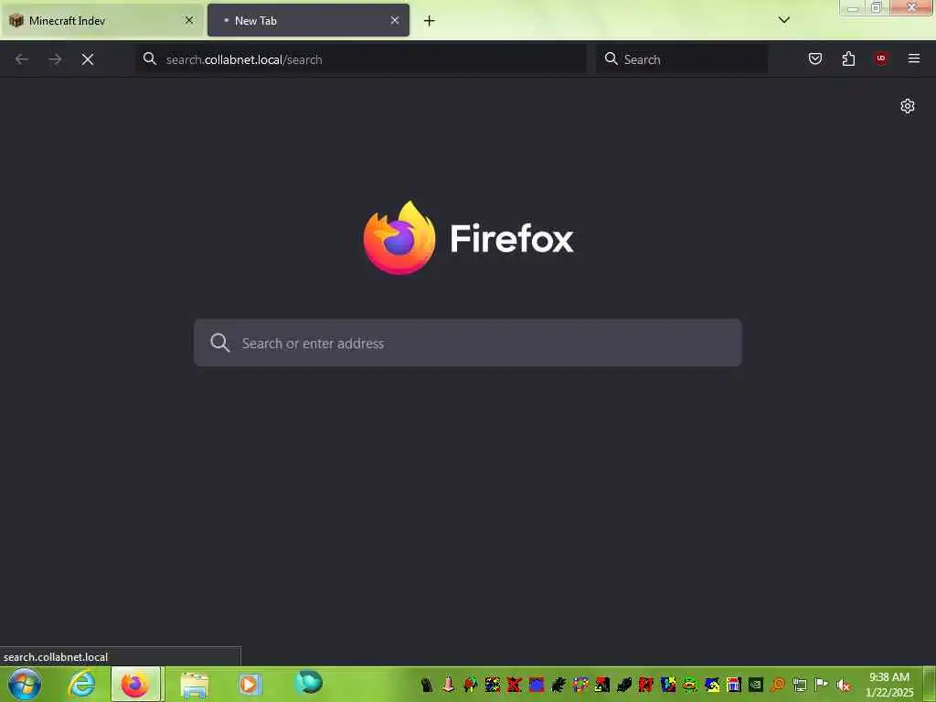
Task: Open Windows Media Player from the taskbar
Action: pyautogui.click(x=250, y=684)
